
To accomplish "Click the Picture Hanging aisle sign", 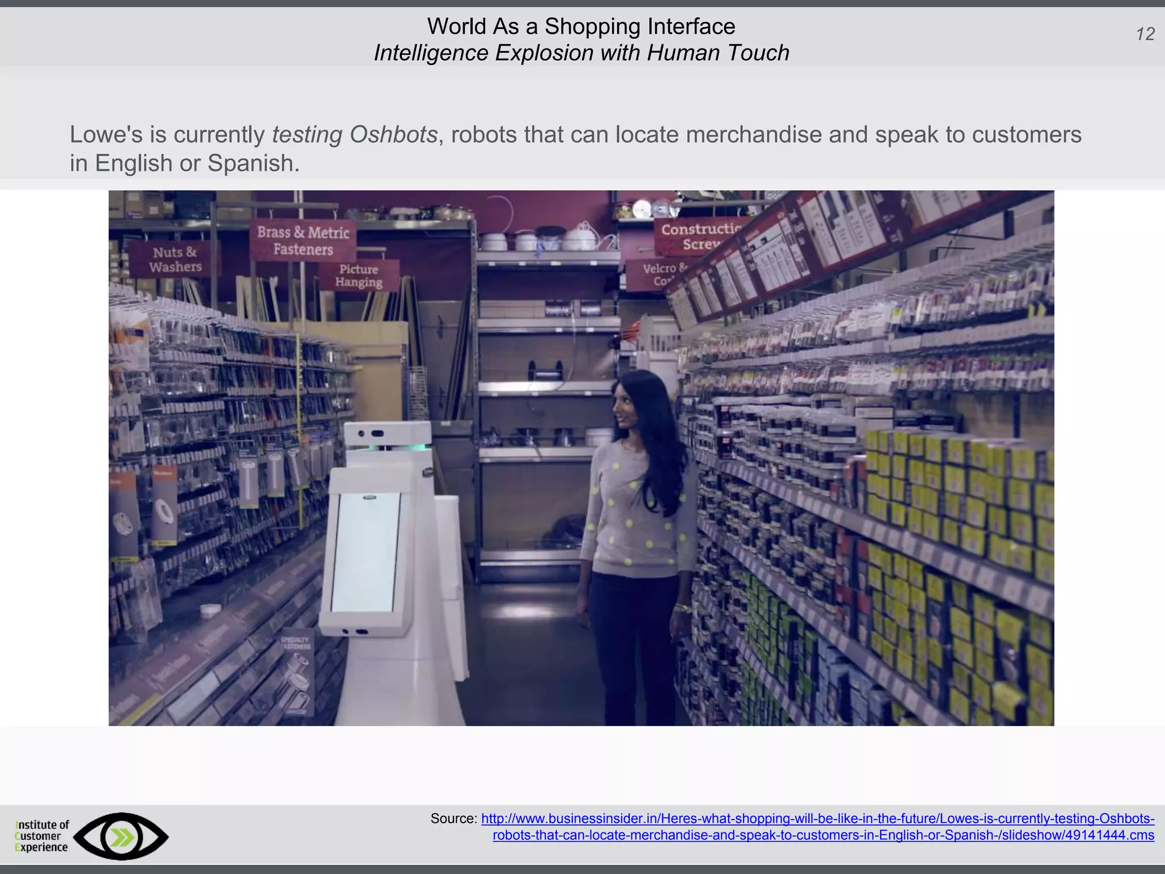I will 358,276.
